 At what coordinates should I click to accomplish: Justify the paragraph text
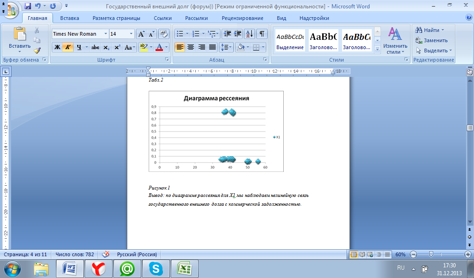[212, 47]
